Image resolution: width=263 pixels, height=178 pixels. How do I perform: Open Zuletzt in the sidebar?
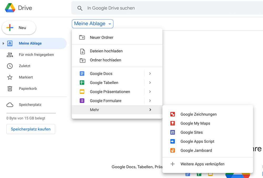tap(33, 66)
